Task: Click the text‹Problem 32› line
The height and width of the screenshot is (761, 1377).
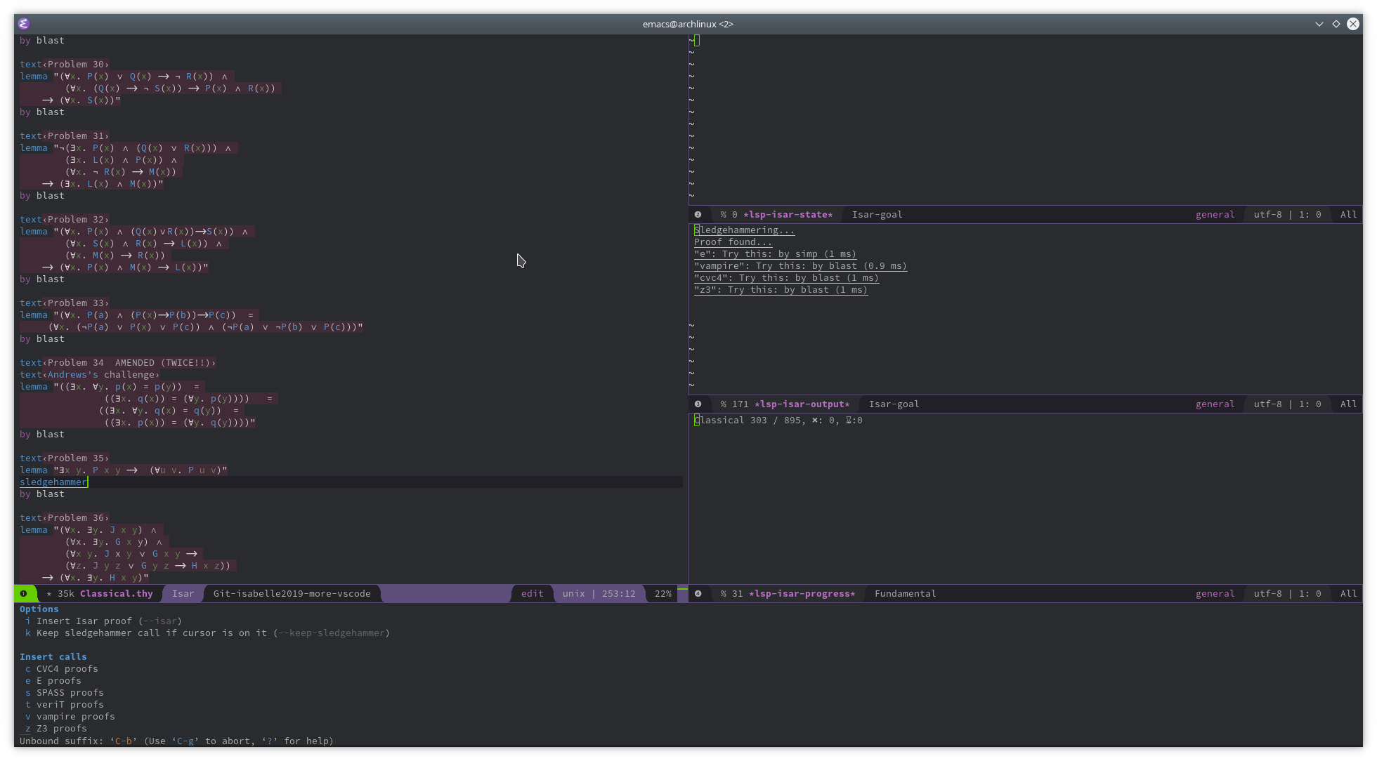Action: click(x=65, y=220)
